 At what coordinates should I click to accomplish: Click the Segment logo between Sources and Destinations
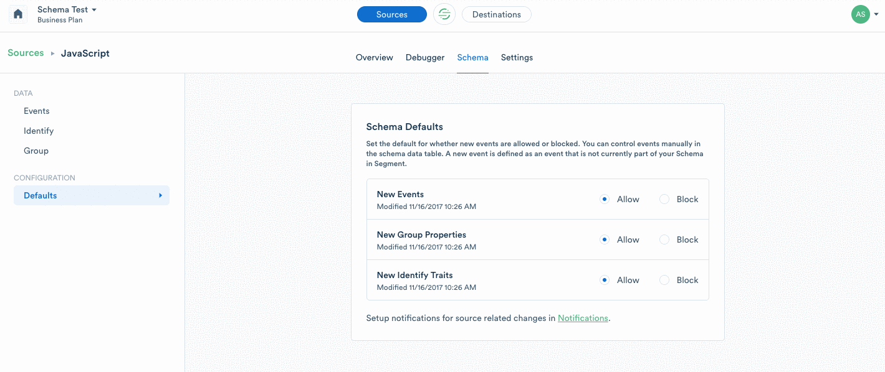(444, 14)
